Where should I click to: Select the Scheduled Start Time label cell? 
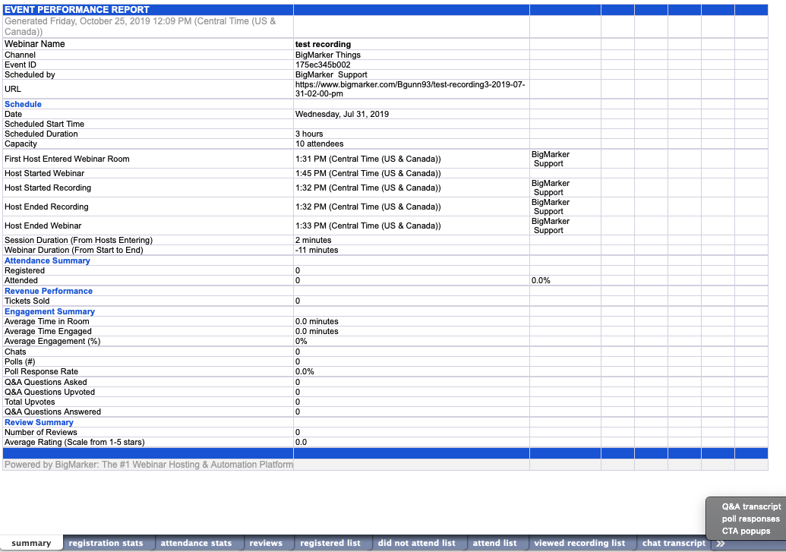(148, 124)
